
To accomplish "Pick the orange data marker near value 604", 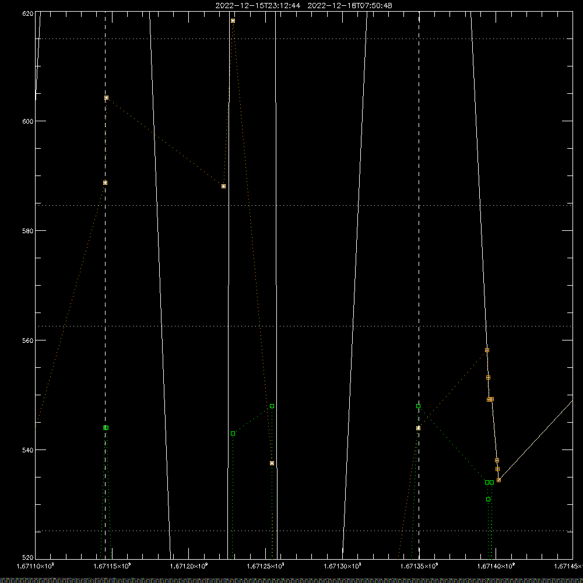I will pos(106,98).
